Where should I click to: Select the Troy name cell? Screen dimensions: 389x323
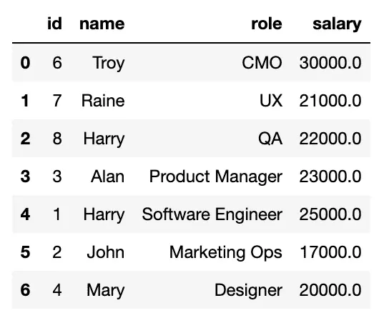[x=109, y=63]
